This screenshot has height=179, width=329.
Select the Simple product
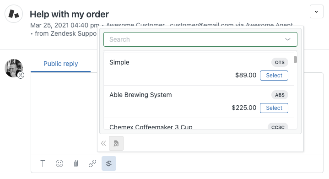[274, 76]
